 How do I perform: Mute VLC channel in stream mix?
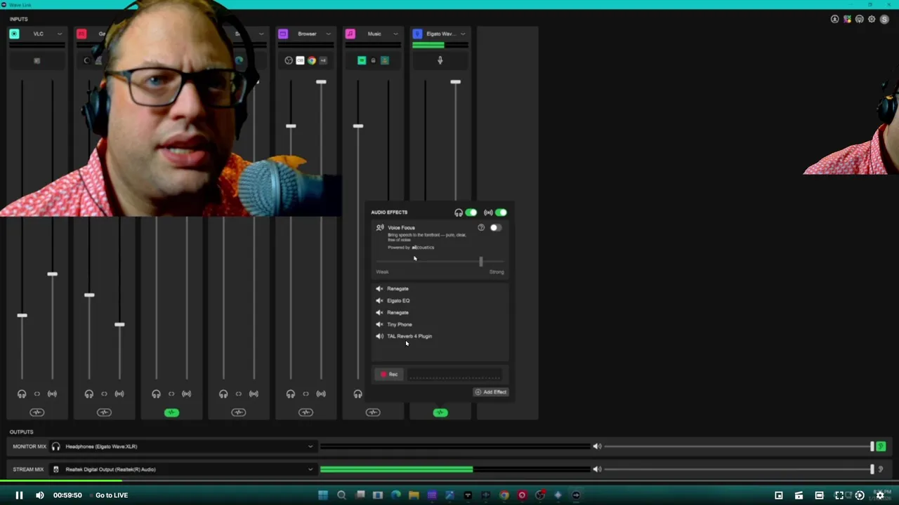coord(52,394)
